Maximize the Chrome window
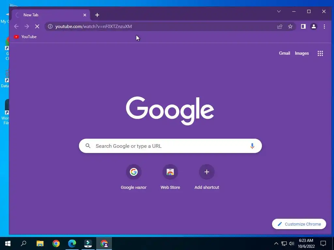The height and width of the screenshot is (250, 334). point(309,11)
